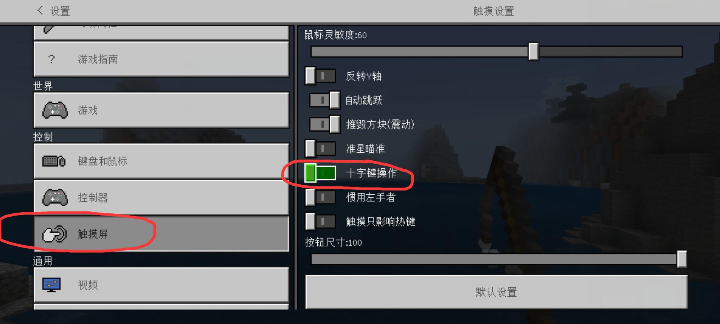Toggle 摧毁方块(震动) switch
This screenshot has width=720, height=324.
tap(325, 124)
